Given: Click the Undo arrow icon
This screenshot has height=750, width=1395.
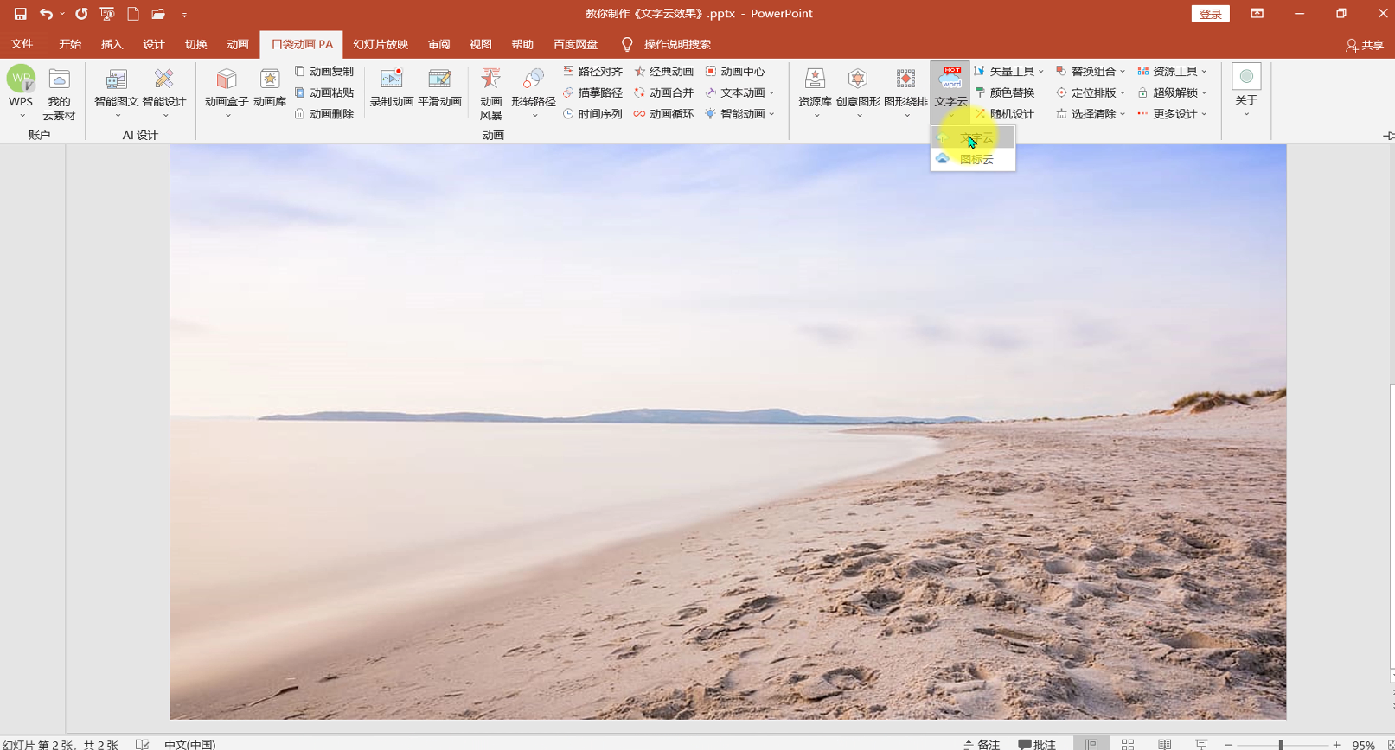Looking at the screenshot, I should click(x=46, y=14).
